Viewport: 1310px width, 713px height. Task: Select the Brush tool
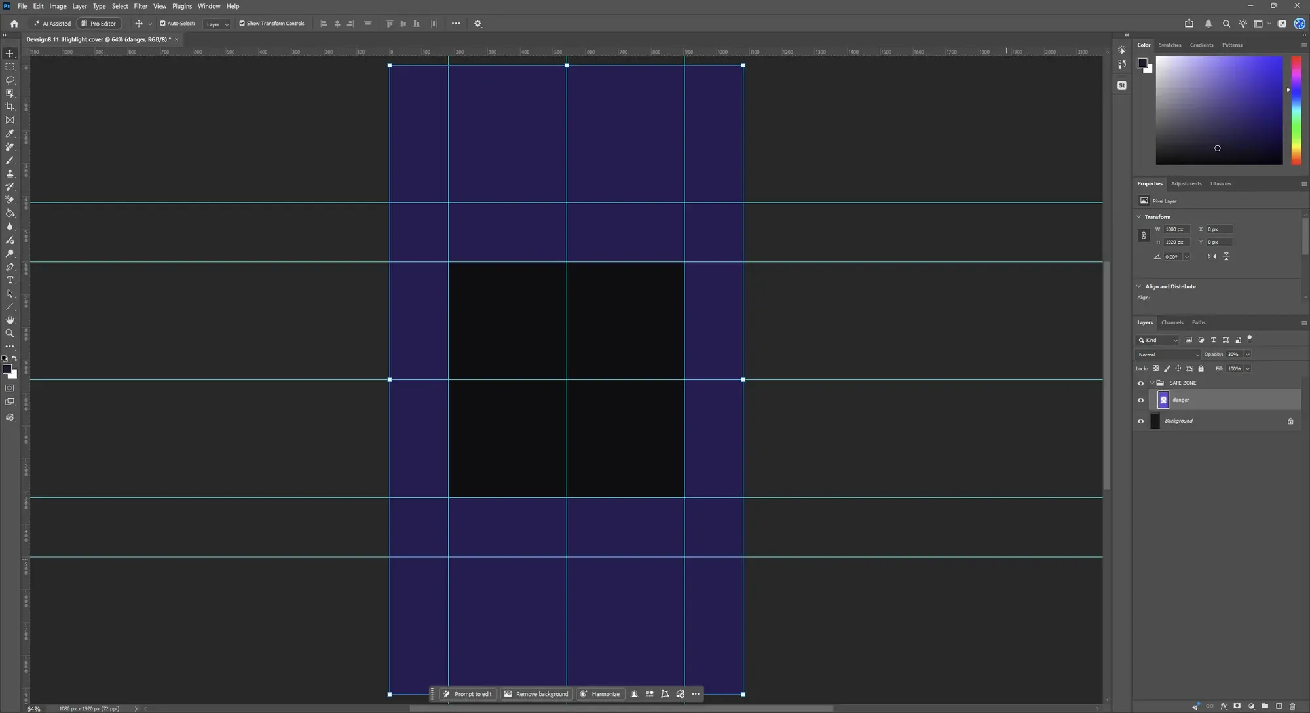[x=10, y=160]
